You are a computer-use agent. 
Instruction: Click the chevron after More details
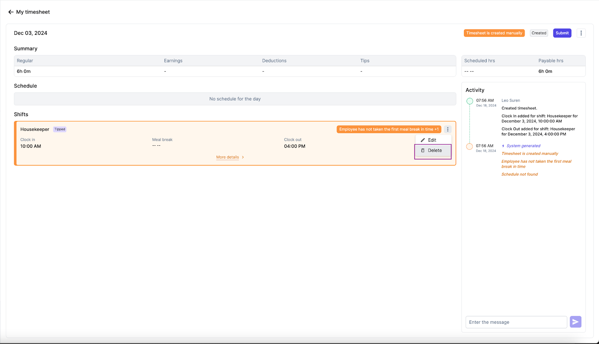[242, 157]
